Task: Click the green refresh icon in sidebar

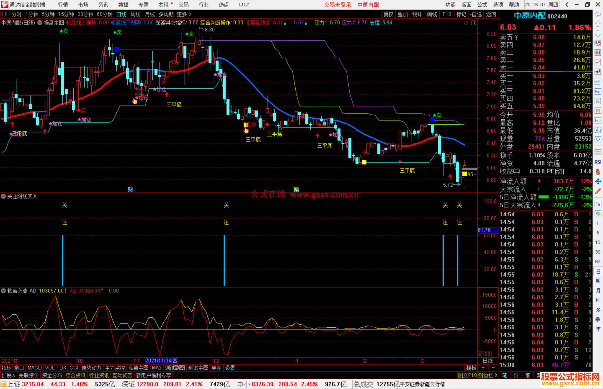Action: pyautogui.click(x=598, y=214)
